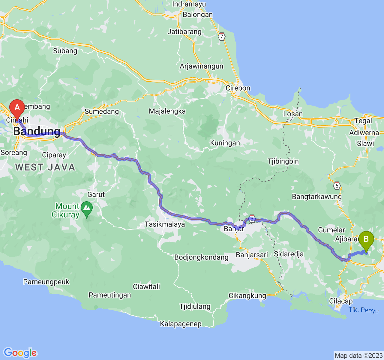Click the Banjarsari label
This screenshot has height=360, width=384.
point(252,255)
